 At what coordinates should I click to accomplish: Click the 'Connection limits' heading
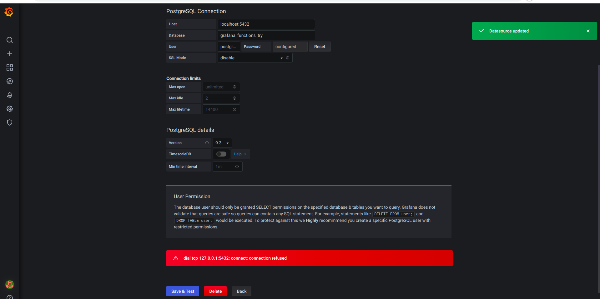pyautogui.click(x=184, y=78)
